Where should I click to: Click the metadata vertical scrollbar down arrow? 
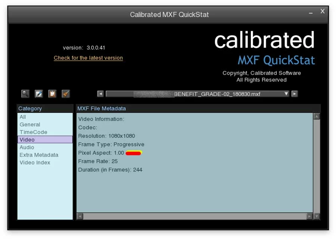pos(317,217)
